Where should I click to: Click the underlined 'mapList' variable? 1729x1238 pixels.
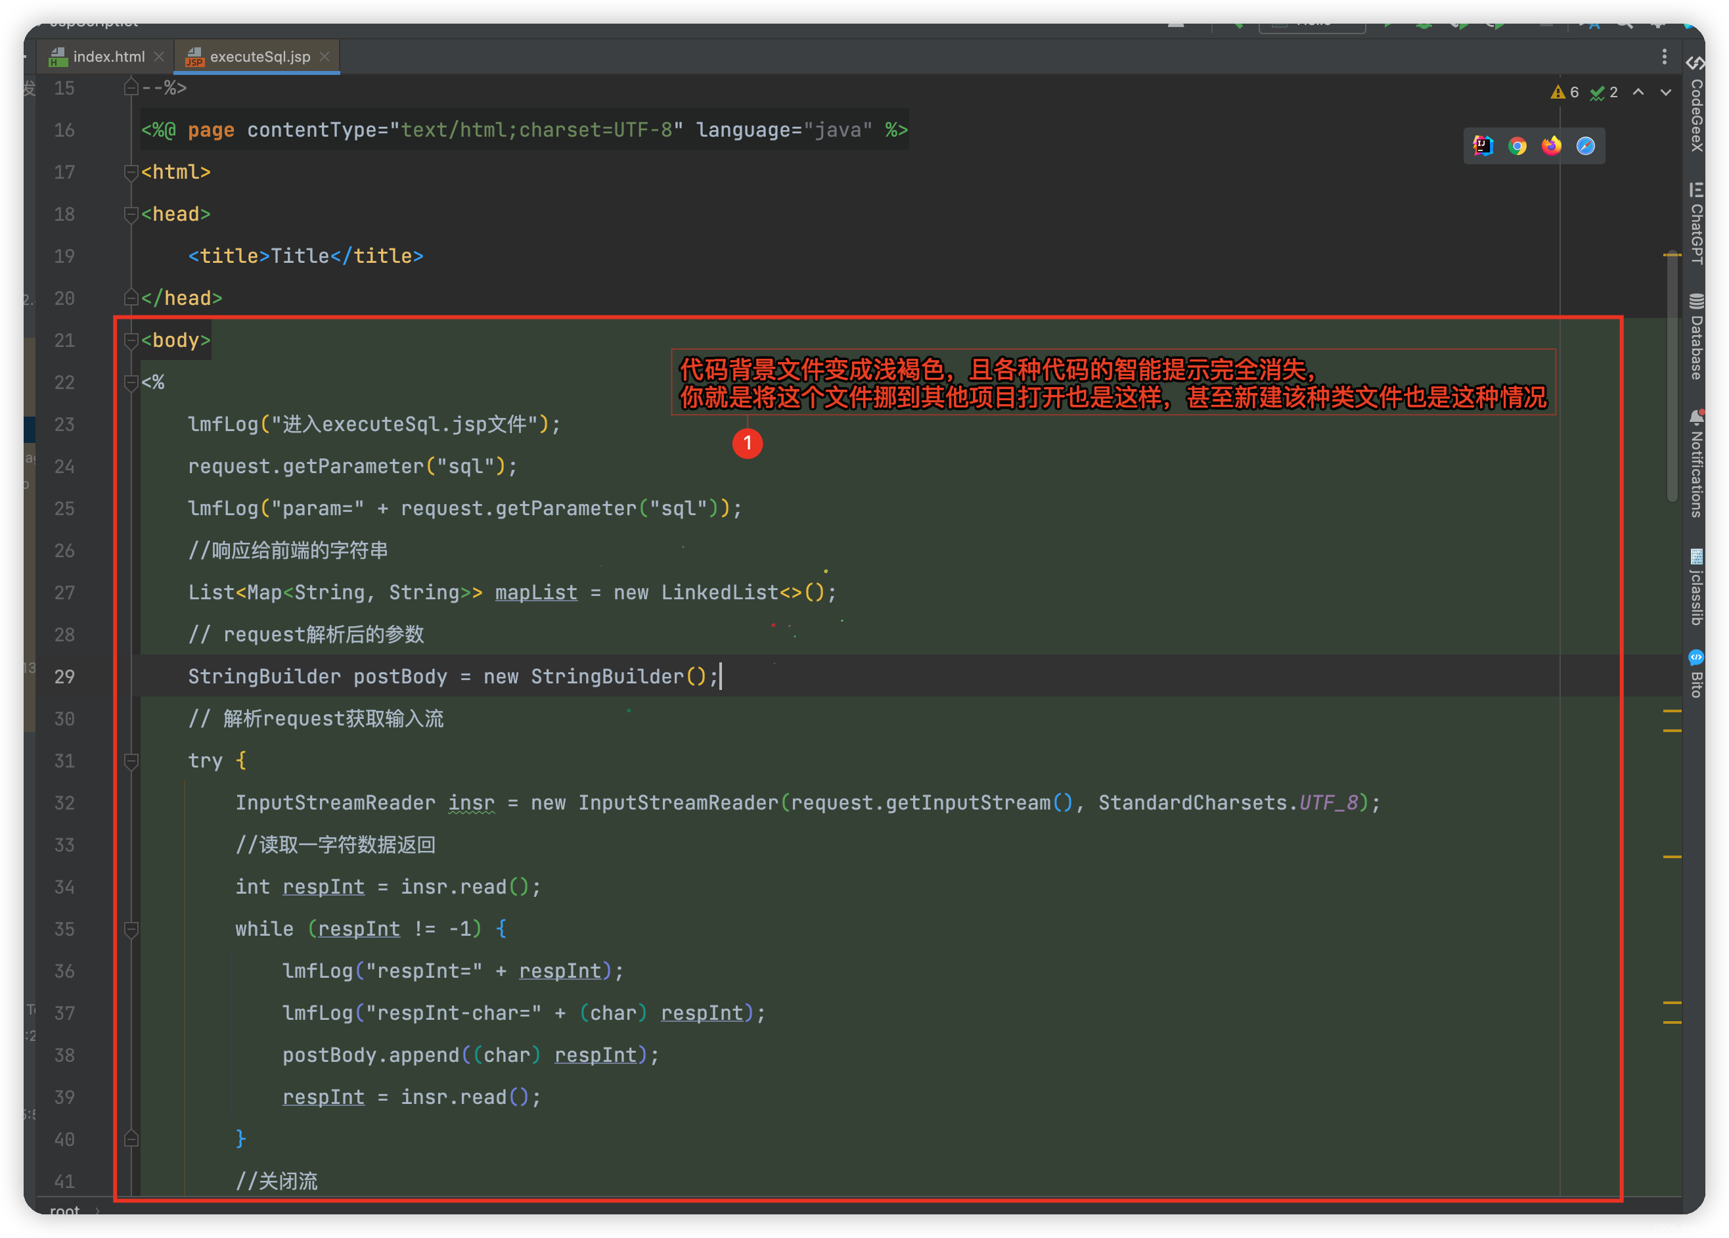(535, 593)
